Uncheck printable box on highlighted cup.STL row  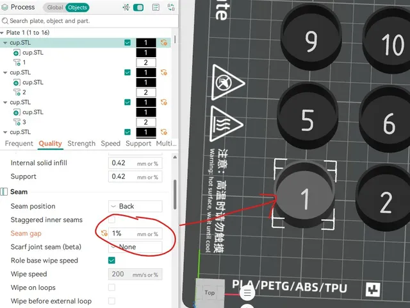(x=127, y=42)
